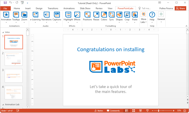Start slideshow from beginning quick access icon
The image size is (189, 113).
pyautogui.click(x=22, y=2)
